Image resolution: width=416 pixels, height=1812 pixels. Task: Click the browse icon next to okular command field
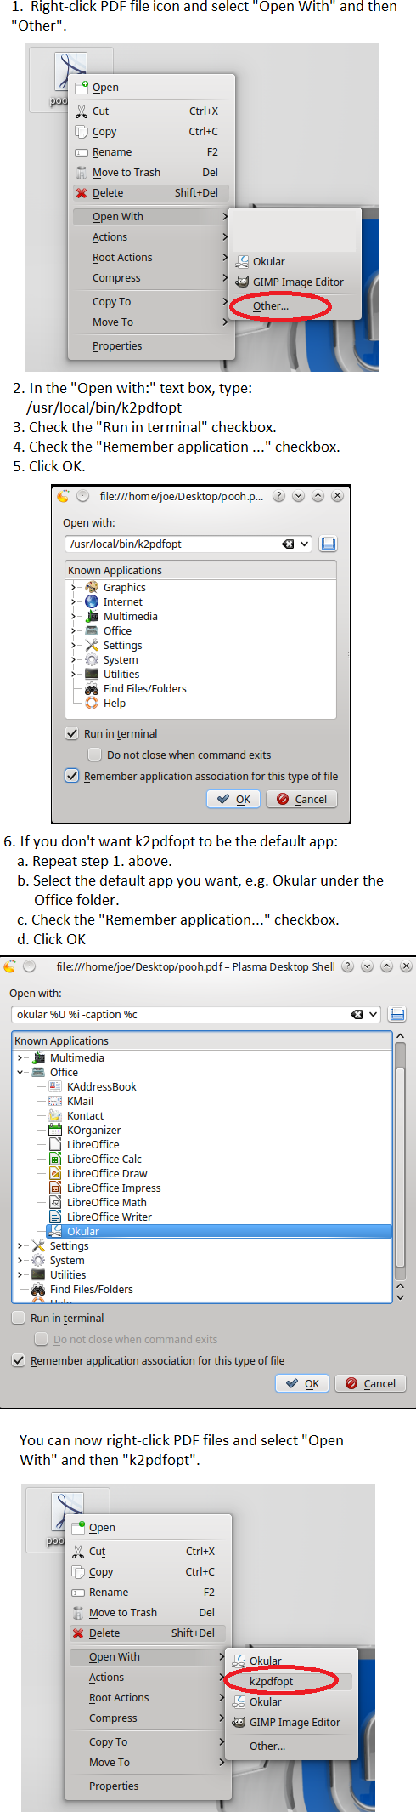[x=396, y=1014]
